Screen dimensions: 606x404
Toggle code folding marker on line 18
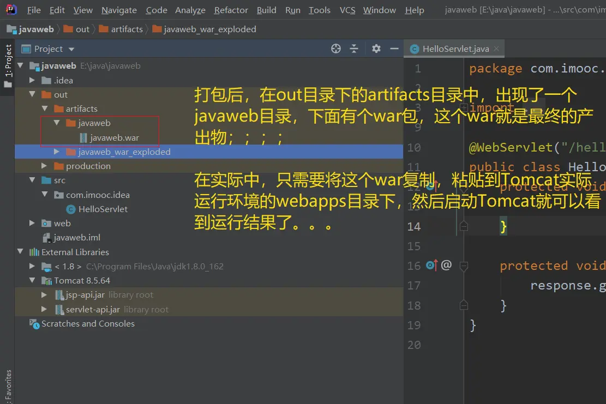464,305
